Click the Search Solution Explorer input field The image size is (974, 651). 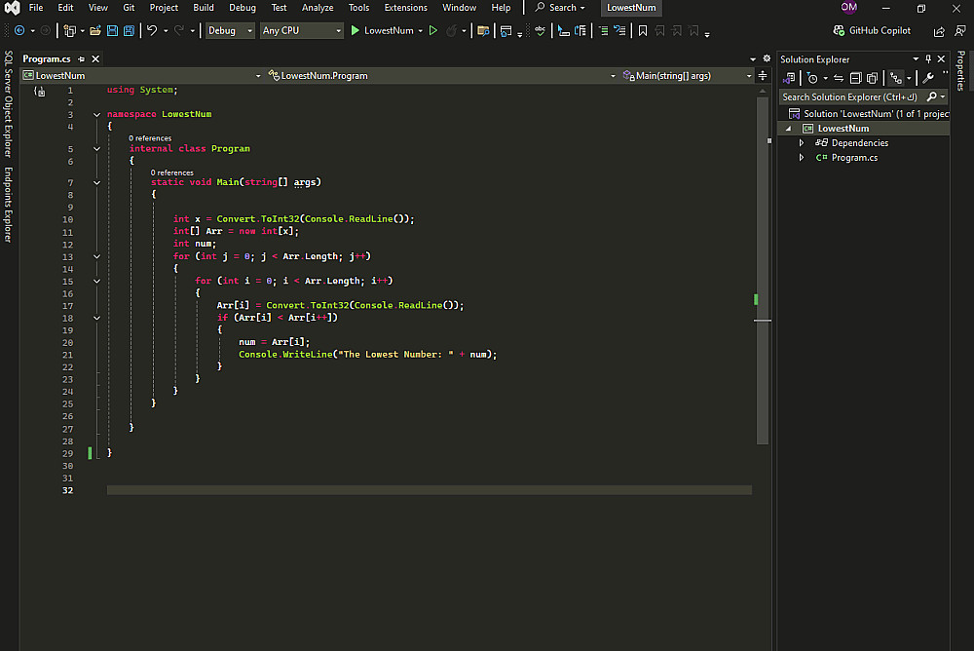tap(849, 96)
